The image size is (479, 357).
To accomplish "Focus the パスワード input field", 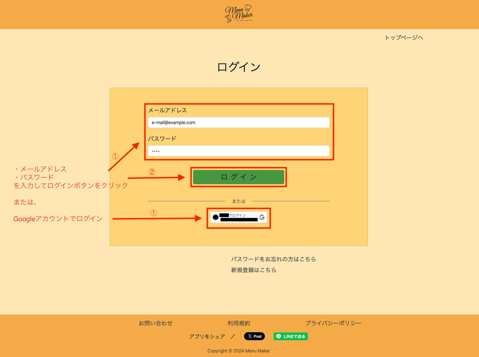I will (239, 151).
